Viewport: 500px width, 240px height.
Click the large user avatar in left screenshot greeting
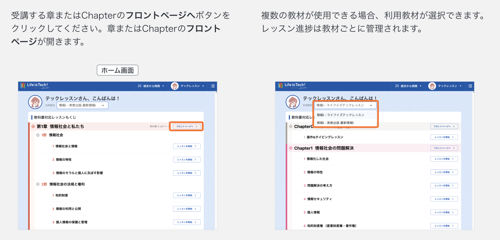(35, 102)
